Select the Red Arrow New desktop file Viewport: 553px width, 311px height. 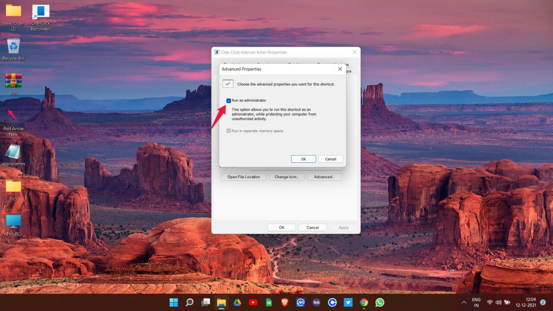(x=13, y=122)
